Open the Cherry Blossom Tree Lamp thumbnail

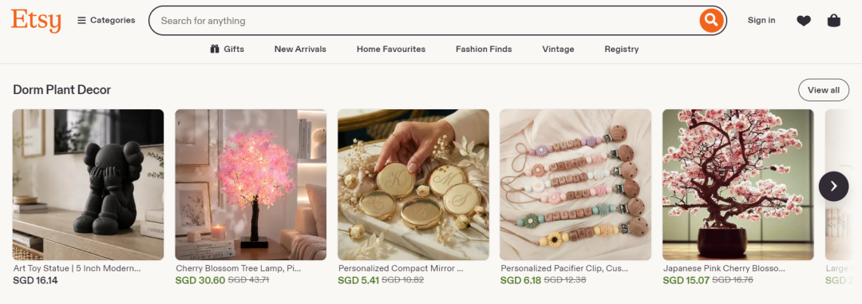(x=251, y=184)
